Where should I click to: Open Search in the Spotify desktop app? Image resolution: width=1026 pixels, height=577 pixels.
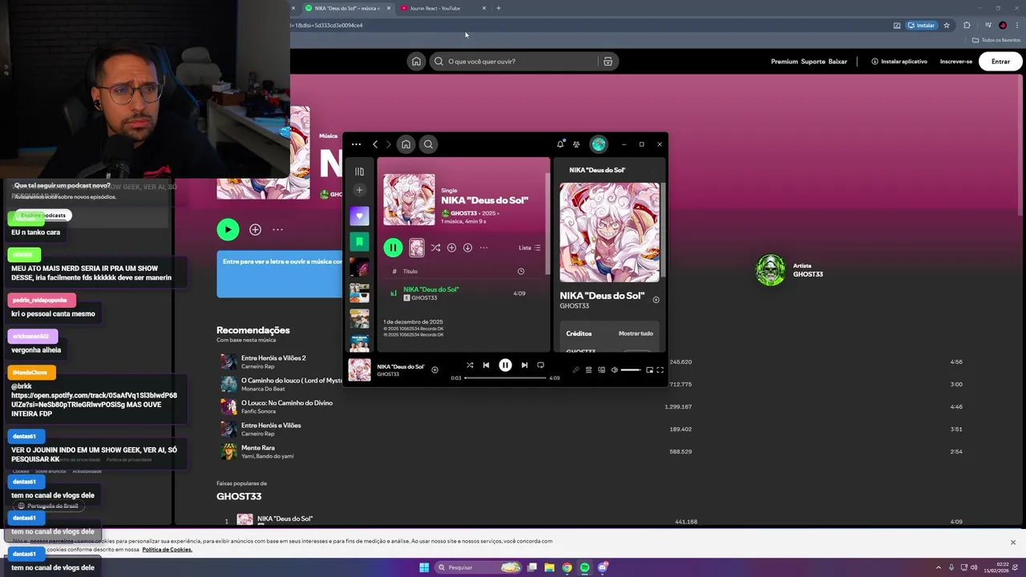tap(428, 144)
